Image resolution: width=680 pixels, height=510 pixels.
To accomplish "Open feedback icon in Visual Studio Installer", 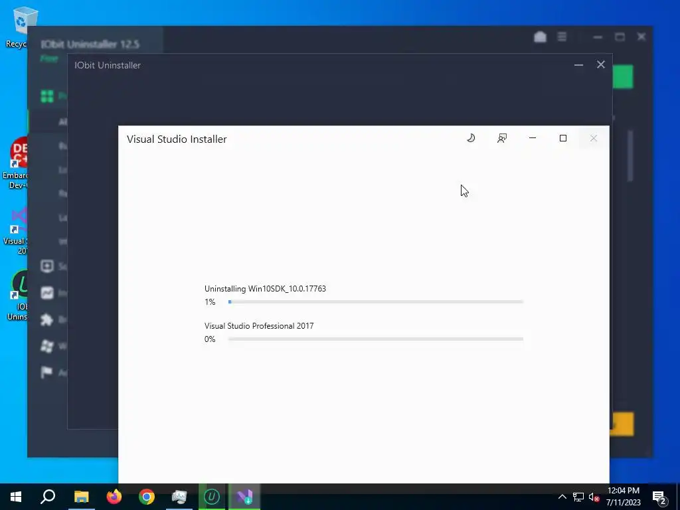I will pos(502,138).
